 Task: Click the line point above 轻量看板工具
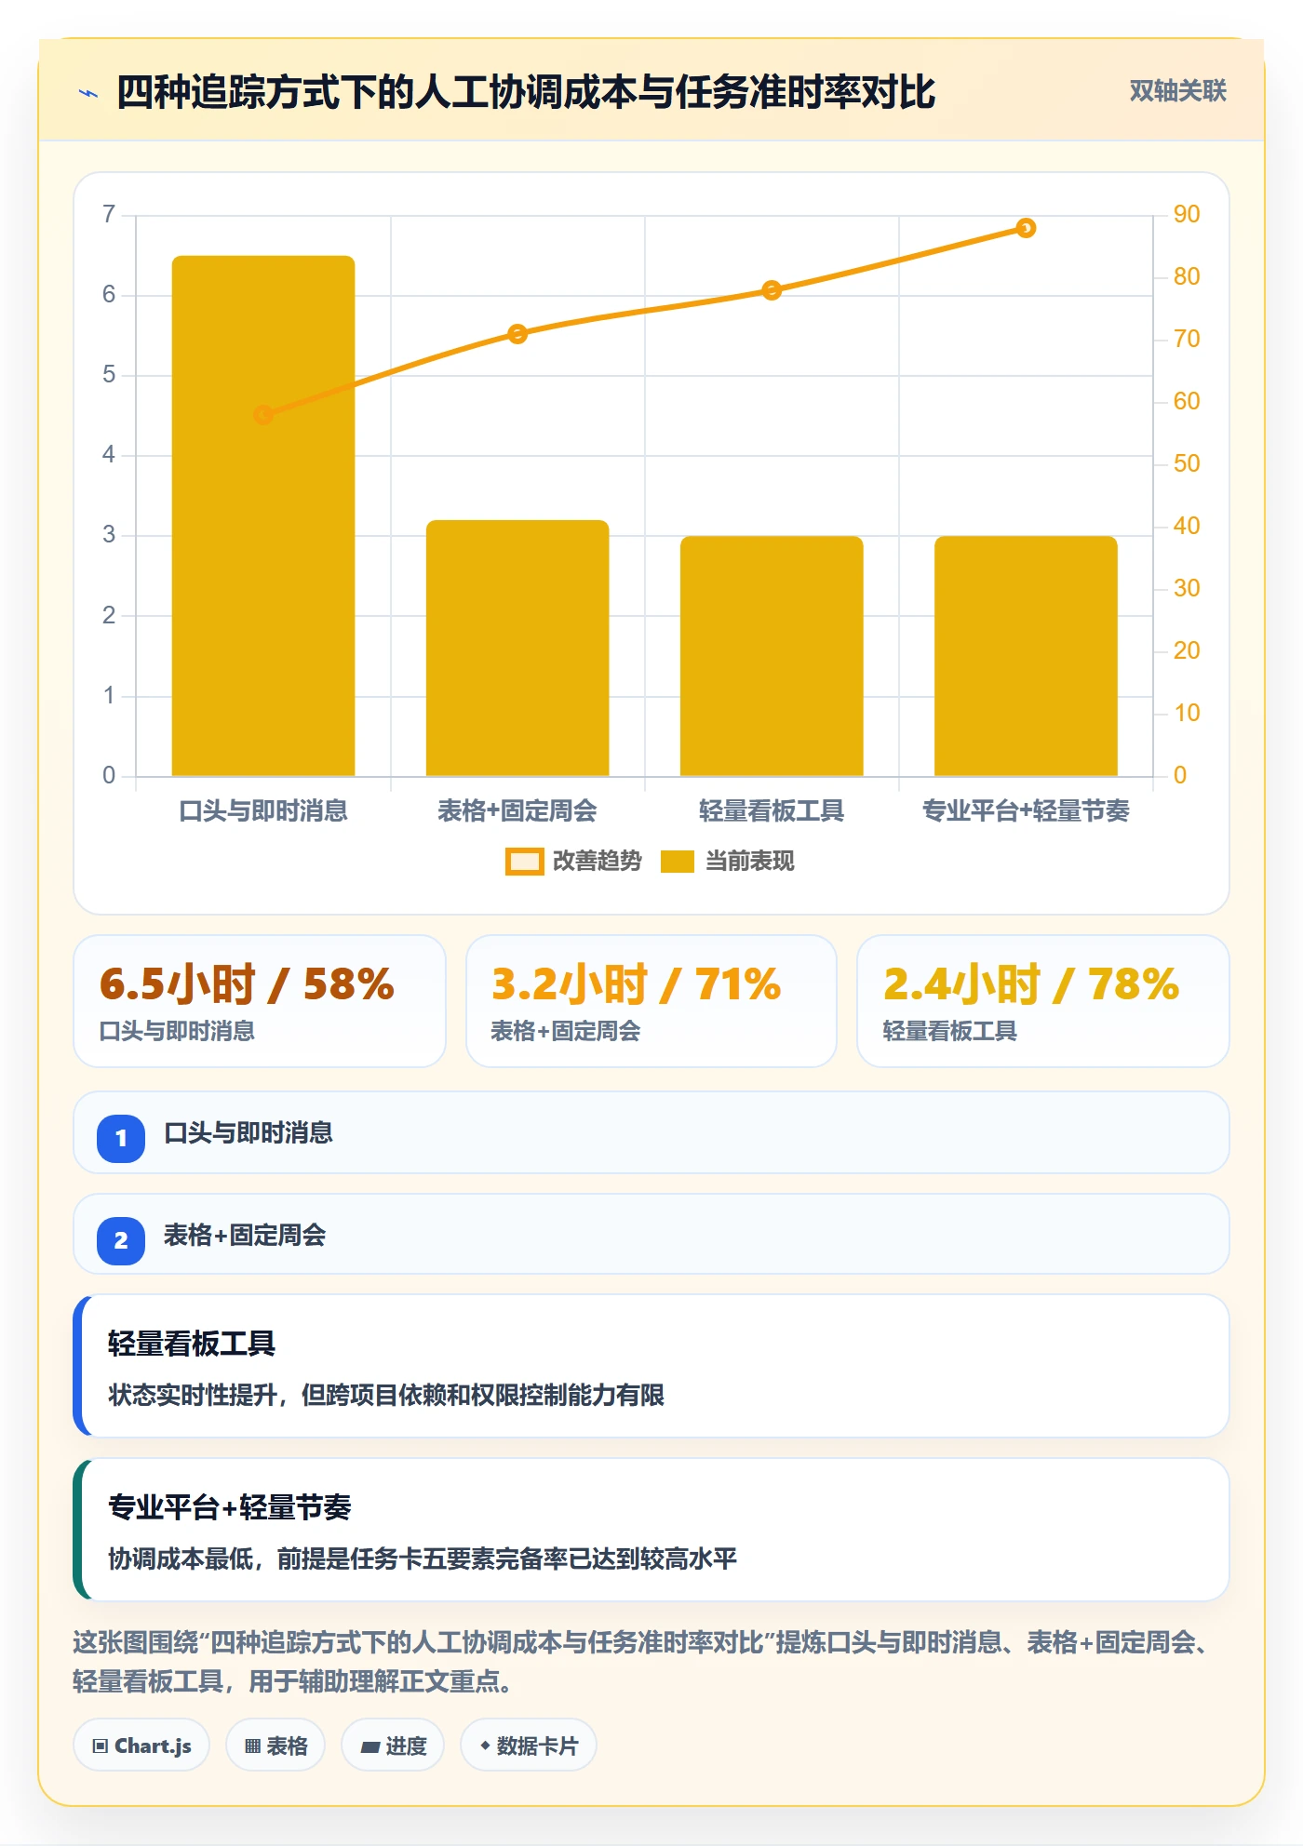click(x=772, y=290)
